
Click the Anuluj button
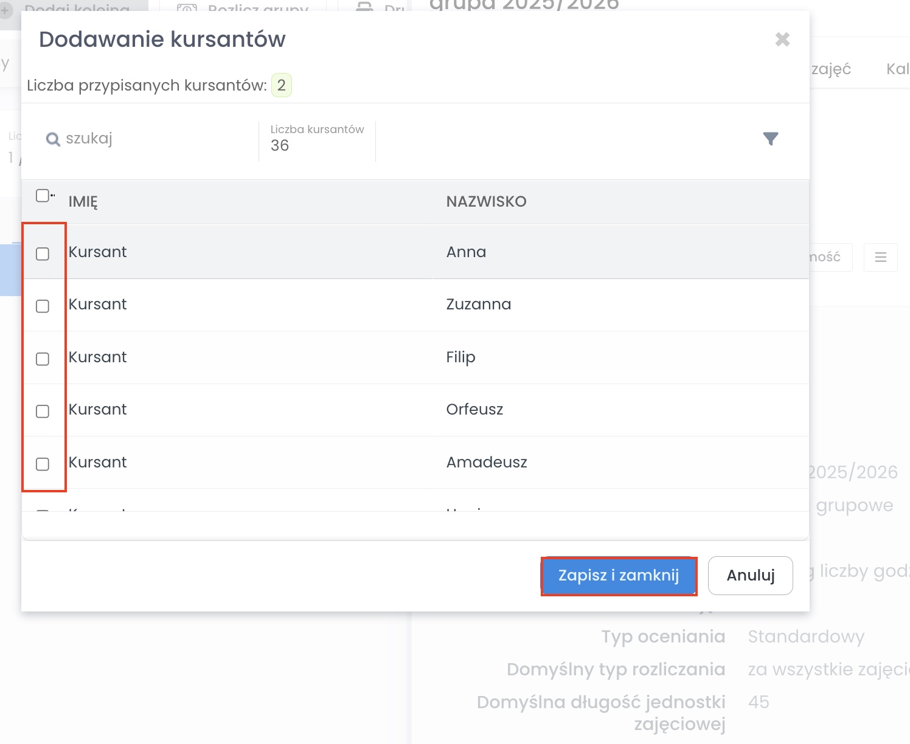pos(750,575)
